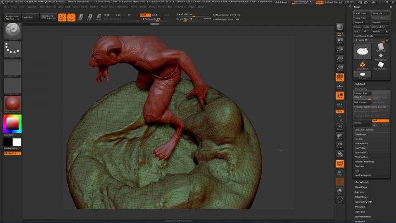Click the Load Tool button

[x=362, y=13]
